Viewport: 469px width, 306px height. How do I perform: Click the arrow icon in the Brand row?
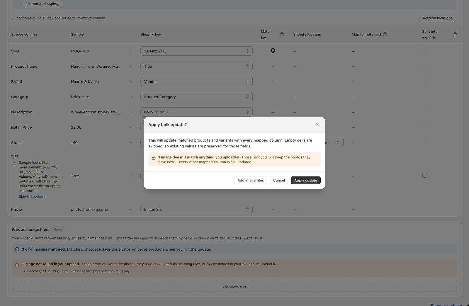pos(131,81)
